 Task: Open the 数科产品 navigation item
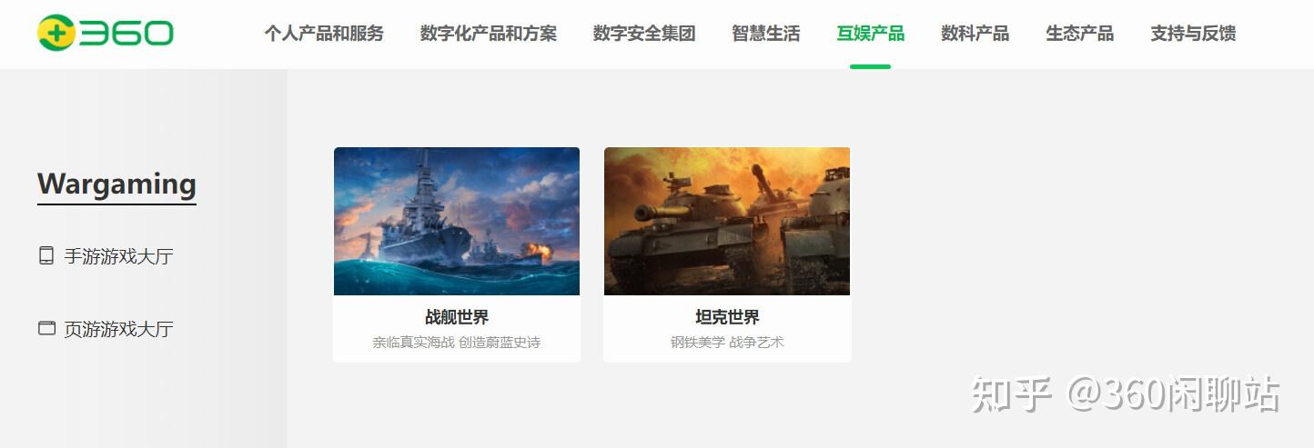[975, 34]
